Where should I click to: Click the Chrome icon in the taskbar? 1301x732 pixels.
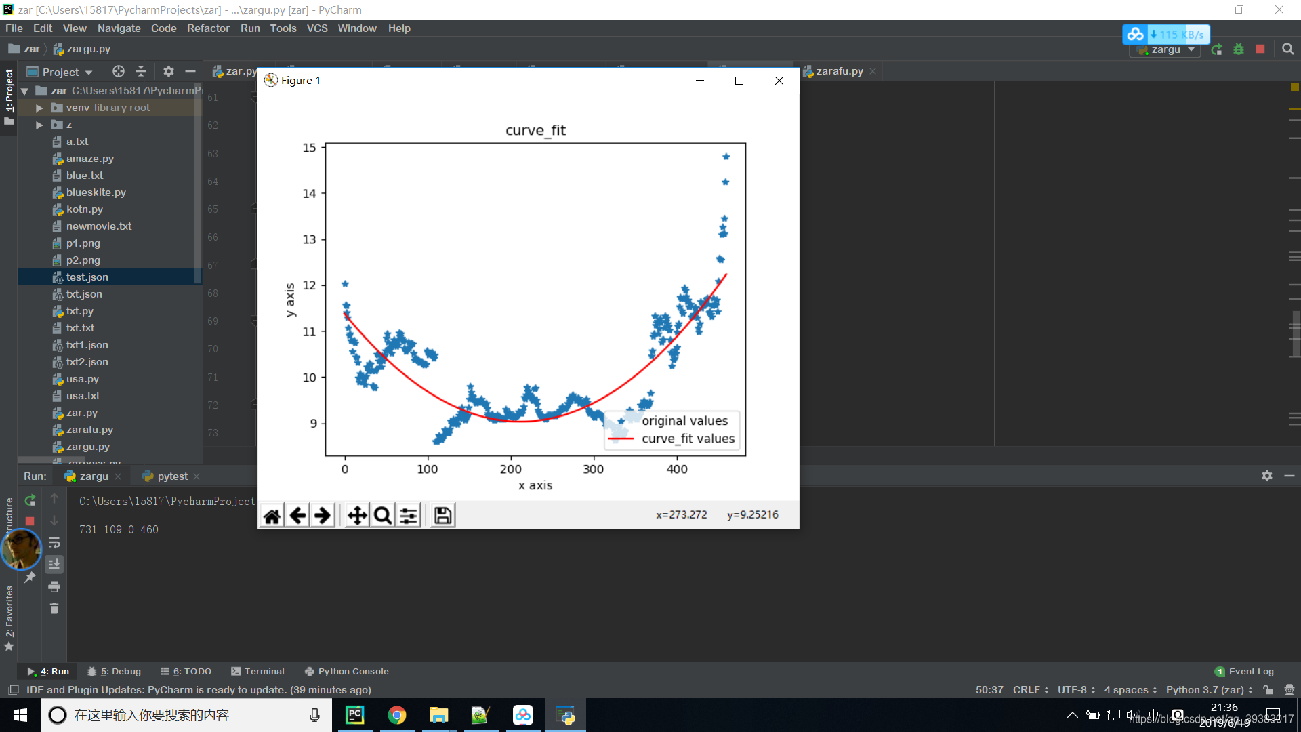pos(396,715)
